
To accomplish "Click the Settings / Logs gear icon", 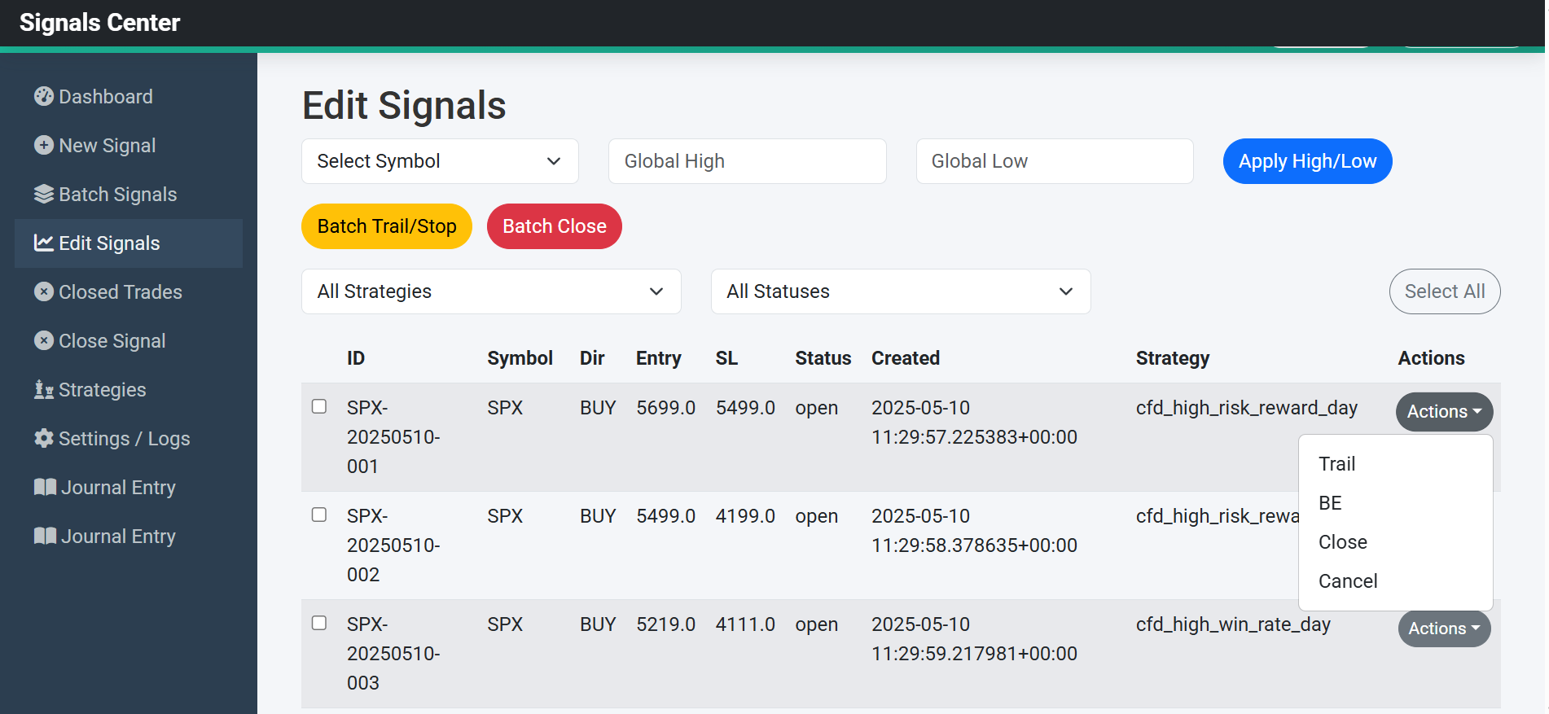I will point(44,438).
